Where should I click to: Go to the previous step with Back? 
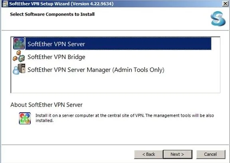coord(149,154)
